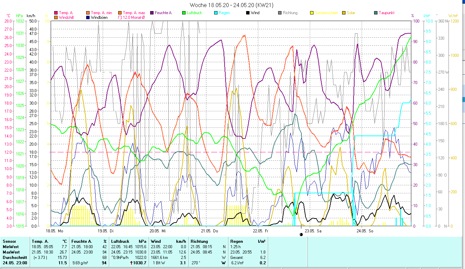Click the '21.05. Do' date label on the axis
Viewport: 465px width, 269px height.
click(x=209, y=231)
